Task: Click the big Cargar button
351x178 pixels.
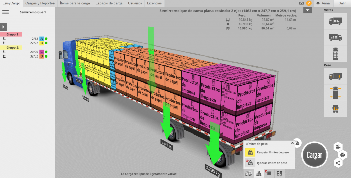Action: point(315,155)
